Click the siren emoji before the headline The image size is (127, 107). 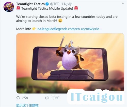18,8
